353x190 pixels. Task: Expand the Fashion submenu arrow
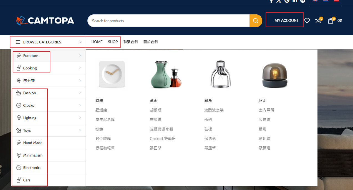coord(80,93)
